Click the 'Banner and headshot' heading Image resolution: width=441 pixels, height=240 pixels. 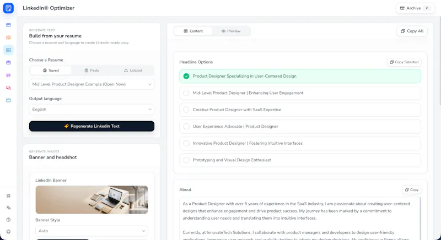(x=53, y=157)
